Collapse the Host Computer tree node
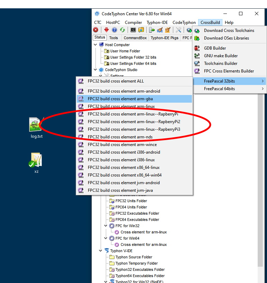The width and height of the screenshot is (267, 283). 95,45
